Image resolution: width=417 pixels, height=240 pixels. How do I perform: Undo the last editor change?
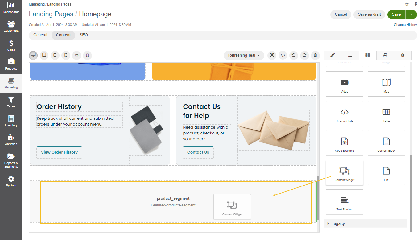click(x=294, y=55)
